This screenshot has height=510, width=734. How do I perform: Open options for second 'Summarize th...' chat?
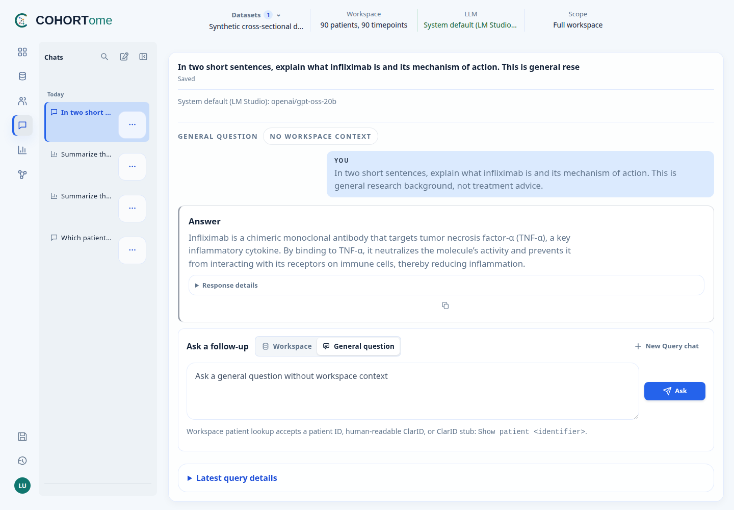pos(133,208)
